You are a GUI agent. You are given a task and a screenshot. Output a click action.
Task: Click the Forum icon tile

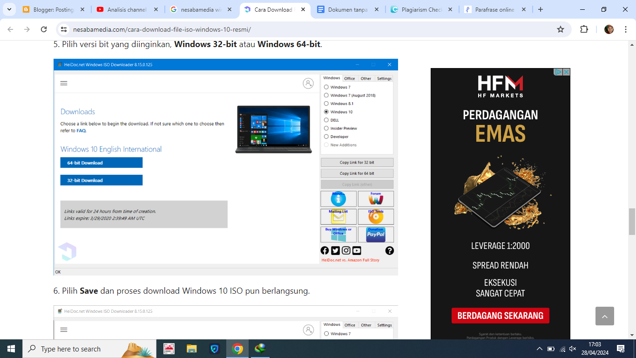tap(376, 199)
